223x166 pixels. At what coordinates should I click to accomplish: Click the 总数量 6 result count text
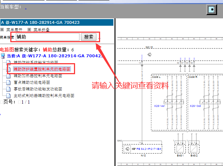click(63, 50)
